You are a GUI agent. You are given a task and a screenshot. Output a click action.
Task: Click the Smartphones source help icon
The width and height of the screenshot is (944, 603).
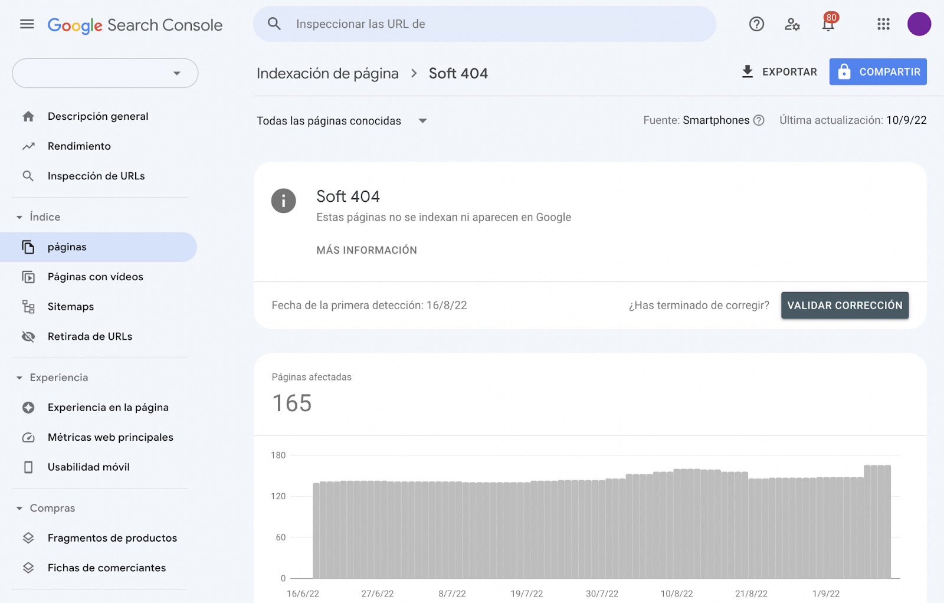(x=759, y=120)
